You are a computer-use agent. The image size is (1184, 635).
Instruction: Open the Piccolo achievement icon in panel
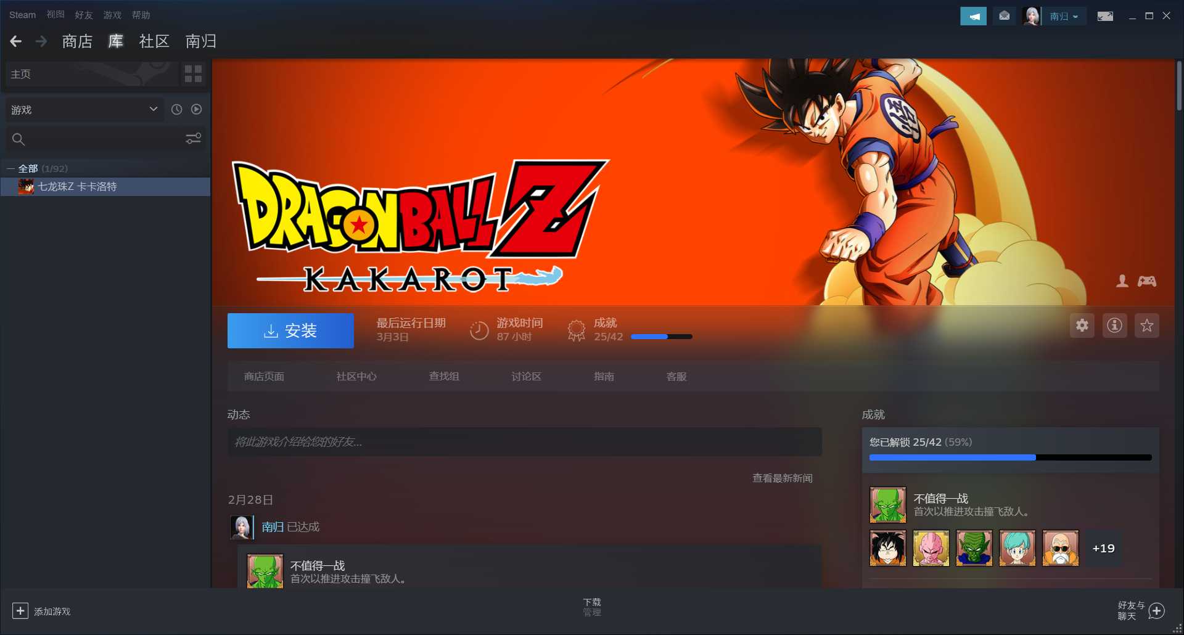887,504
